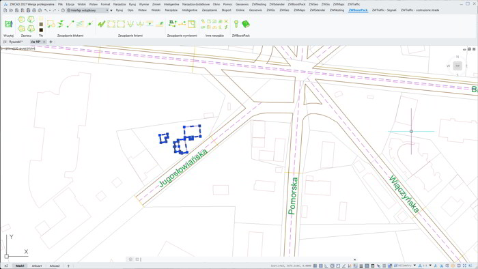Click the upper-left Zaznacz polygon select icon
Image resolution: width=478 pixels, height=269 pixels.
21,20
